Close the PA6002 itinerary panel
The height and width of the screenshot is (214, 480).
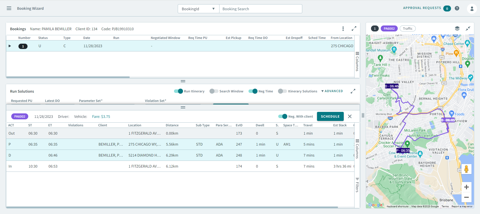(350, 116)
